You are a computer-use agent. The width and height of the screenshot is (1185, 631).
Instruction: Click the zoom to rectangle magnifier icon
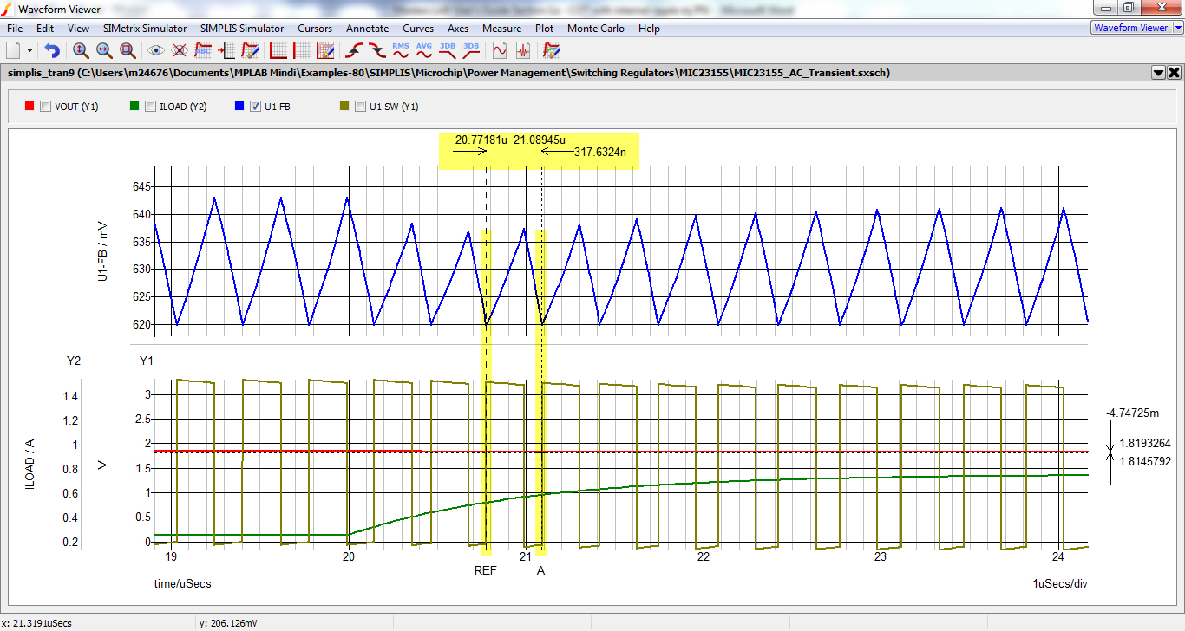(128, 51)
